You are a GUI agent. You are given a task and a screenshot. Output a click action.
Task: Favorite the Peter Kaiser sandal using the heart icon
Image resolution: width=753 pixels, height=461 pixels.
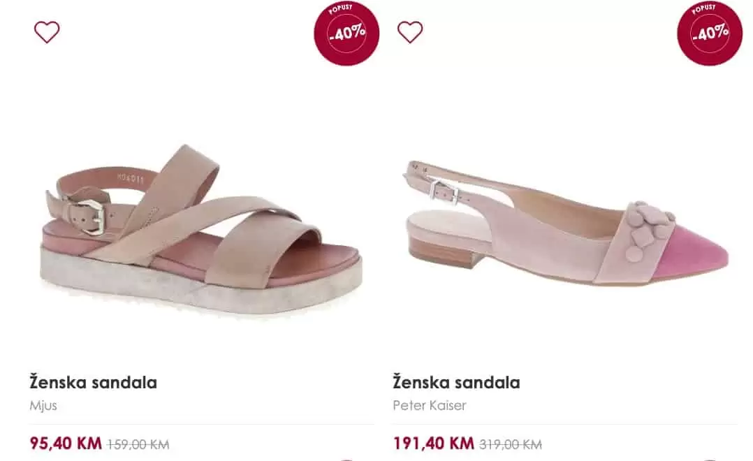point(411,31)
